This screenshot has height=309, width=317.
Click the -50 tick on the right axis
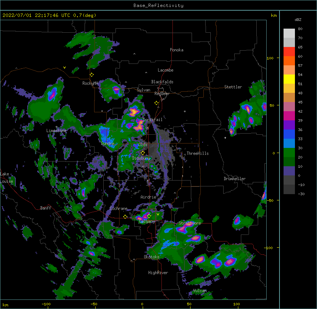[x=270, y=200]
